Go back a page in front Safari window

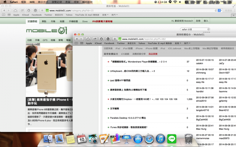77,39
